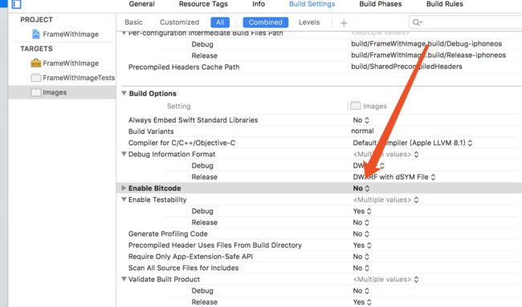Expand the Enable Bitcode setting
The width and height of the screenshot is (522, 307).
point(124,188)
